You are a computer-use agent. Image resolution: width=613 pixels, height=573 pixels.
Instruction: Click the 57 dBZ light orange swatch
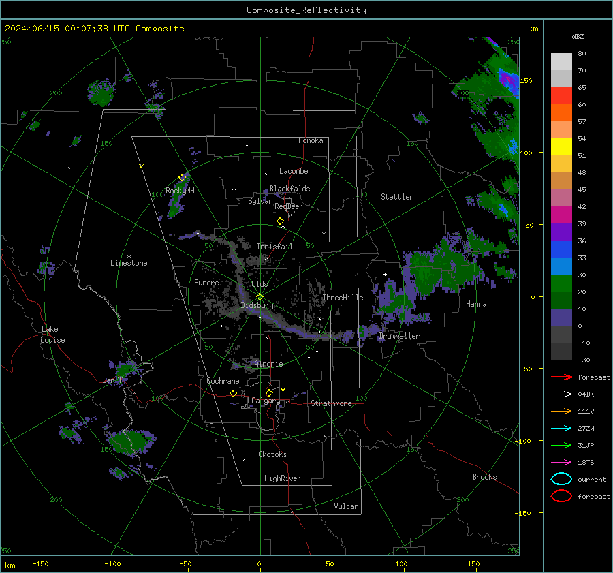[561, 130]
